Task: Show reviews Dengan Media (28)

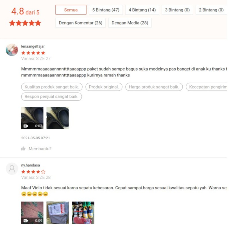Action: [x=130, y=23]
